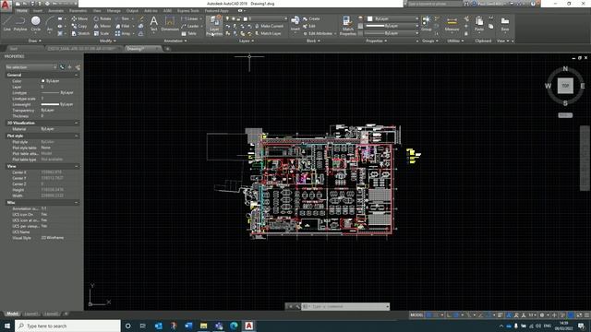Expand the Modify panel flyout
Viewport: 591px width, 332px height.
[107, 41]
